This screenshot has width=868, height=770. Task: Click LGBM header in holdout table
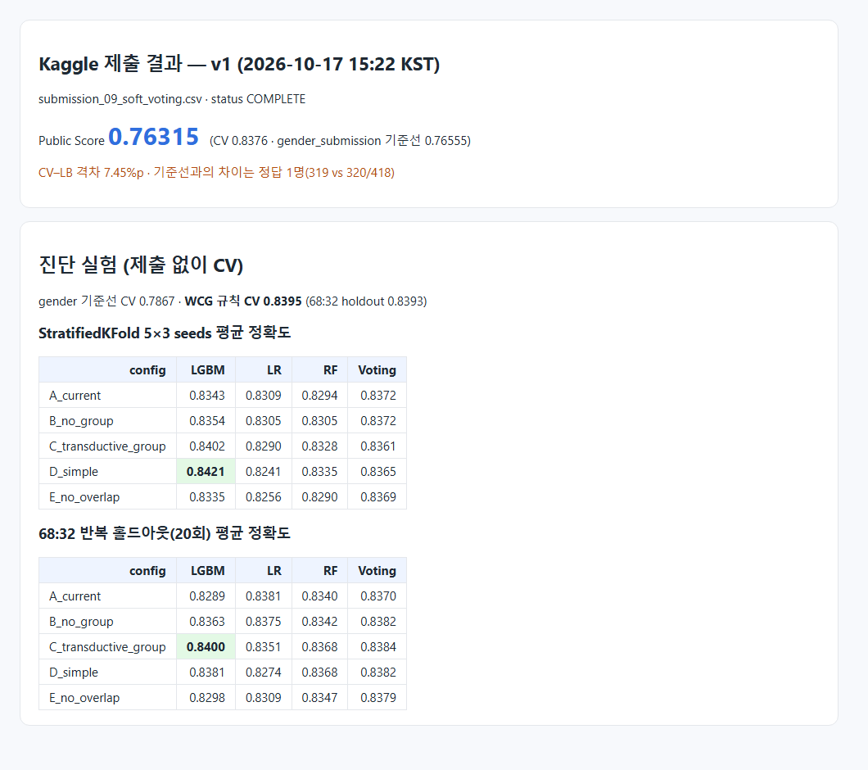[x=208, y=571]
